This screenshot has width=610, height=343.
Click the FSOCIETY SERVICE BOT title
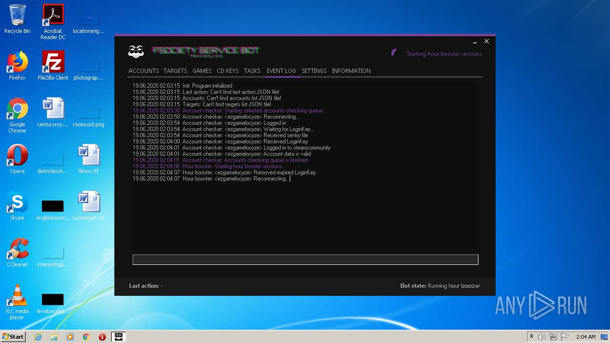(205, 50)
